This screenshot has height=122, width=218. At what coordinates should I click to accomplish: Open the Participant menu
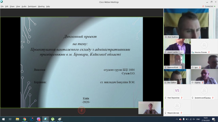(x=32, y=6)
